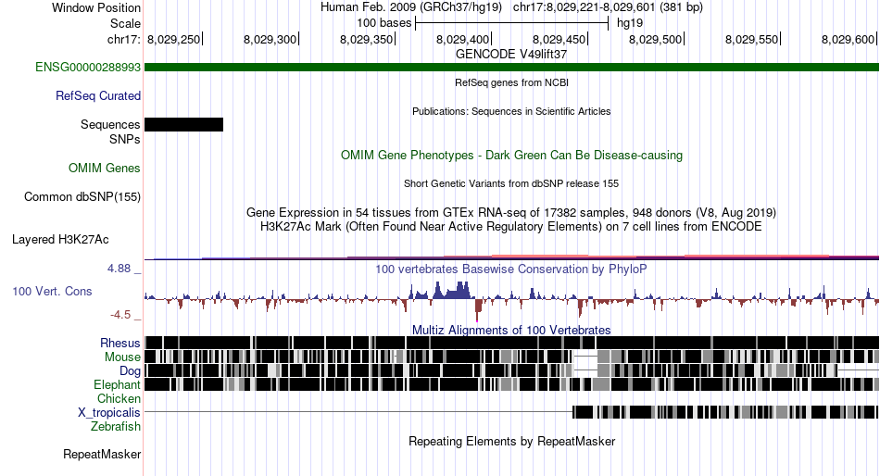Click the 100 Vert. Cons label
The width and height of the screenshot is (880, 476).
click(52, 292)
